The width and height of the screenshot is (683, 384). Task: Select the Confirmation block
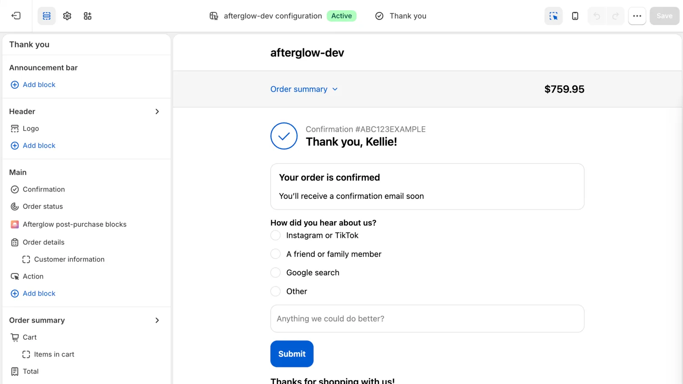[x=38, y=189]
